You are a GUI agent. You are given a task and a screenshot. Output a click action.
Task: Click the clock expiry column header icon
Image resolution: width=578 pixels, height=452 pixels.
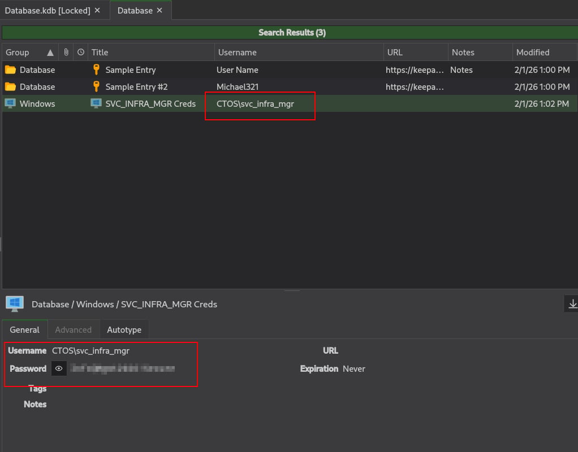tap(81, 52)
